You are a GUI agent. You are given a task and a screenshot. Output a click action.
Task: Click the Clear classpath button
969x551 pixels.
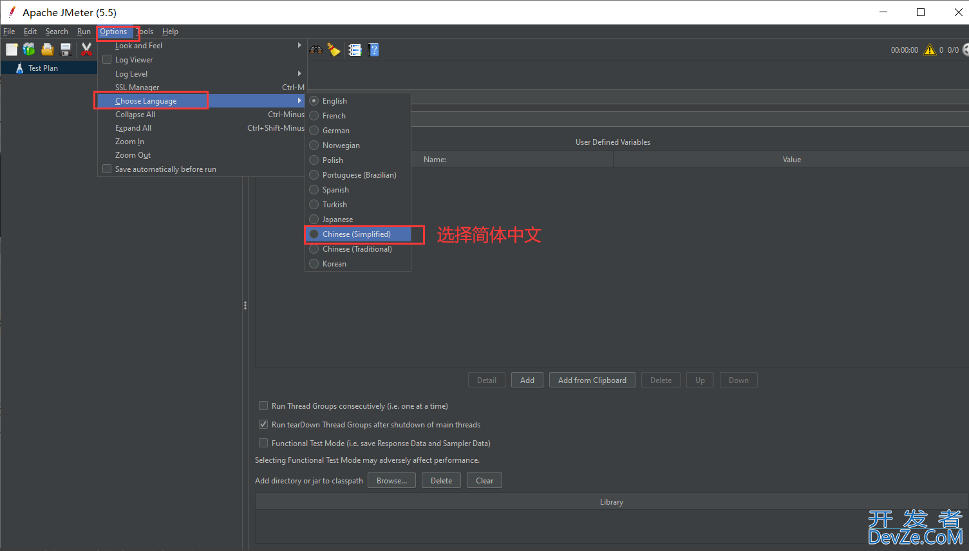484,480
